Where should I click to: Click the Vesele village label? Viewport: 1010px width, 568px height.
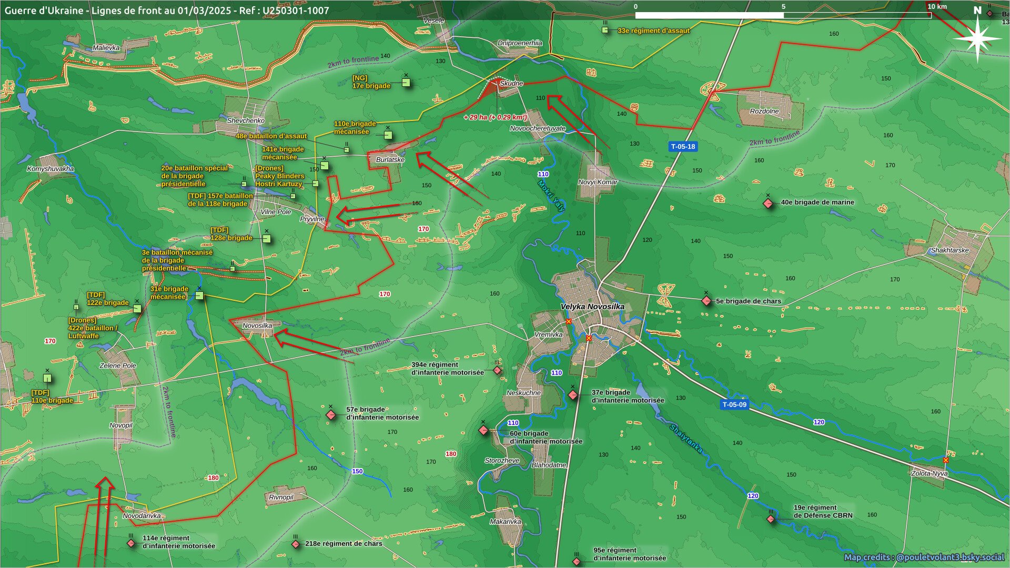434,21
